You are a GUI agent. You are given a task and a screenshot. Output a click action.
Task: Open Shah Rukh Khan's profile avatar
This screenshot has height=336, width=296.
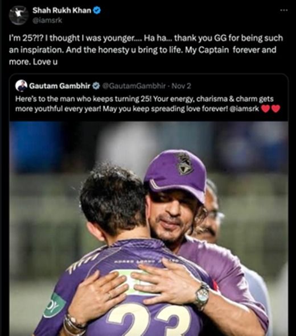19,15
